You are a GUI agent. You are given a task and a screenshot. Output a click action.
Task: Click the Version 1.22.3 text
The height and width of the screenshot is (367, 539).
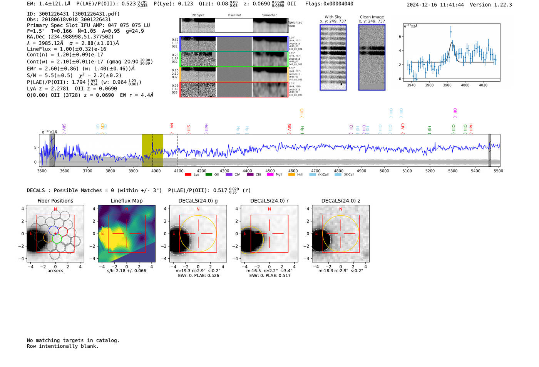click(x=491, y=5)
